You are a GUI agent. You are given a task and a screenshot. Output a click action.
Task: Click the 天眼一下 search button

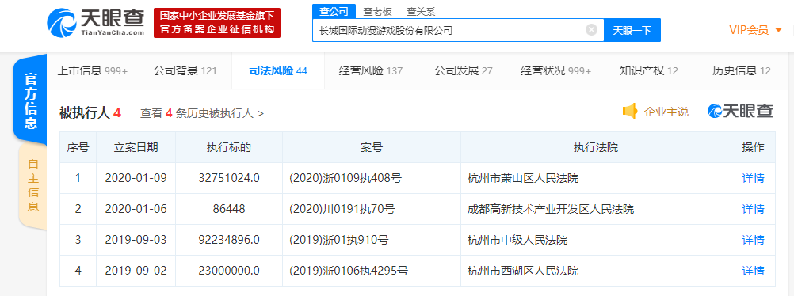632,30
